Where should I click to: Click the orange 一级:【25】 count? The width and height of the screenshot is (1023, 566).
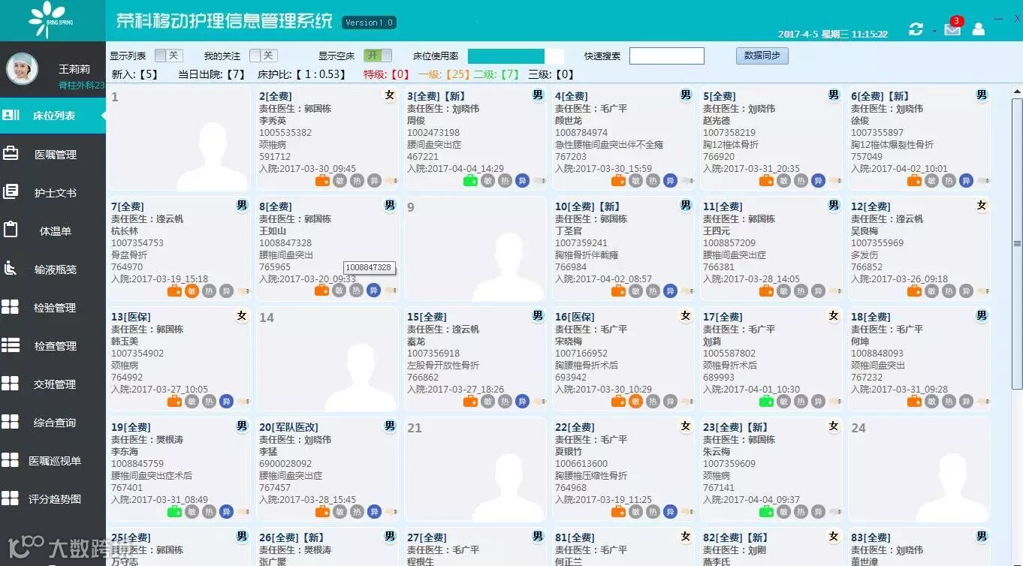click(444, 74)
